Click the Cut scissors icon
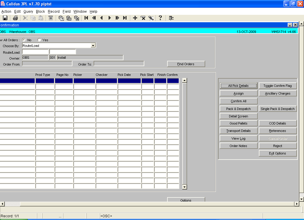The image size is (304, 220). tap(25, 18)
